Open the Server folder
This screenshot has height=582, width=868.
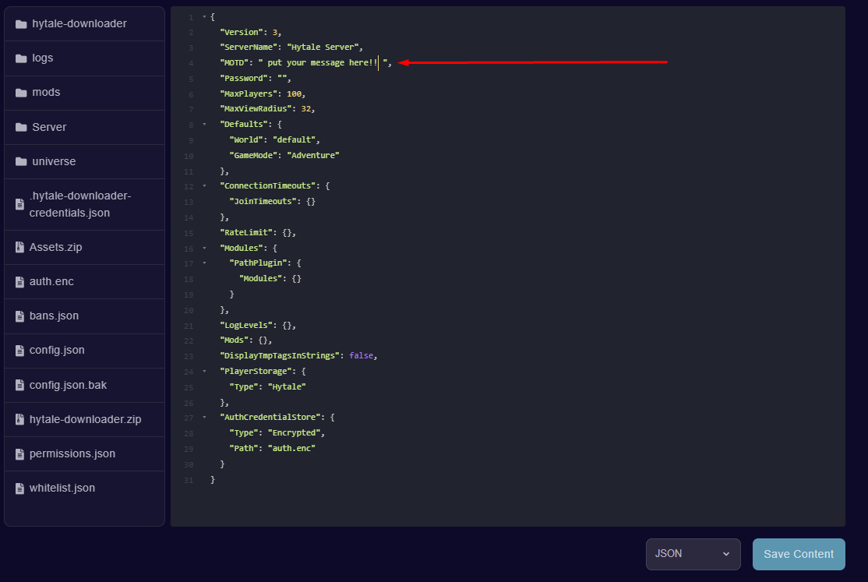(x=49, y=127)
